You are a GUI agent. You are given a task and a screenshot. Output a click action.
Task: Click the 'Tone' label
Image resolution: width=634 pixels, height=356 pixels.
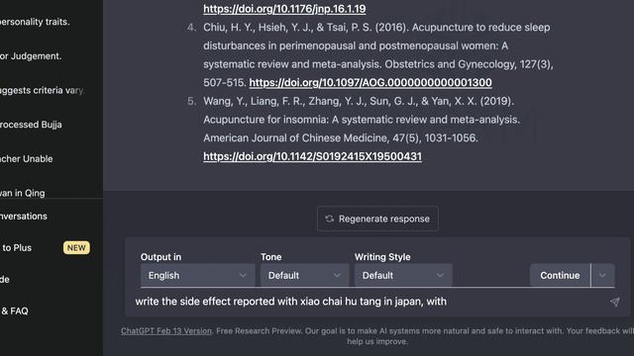point(270,257)
